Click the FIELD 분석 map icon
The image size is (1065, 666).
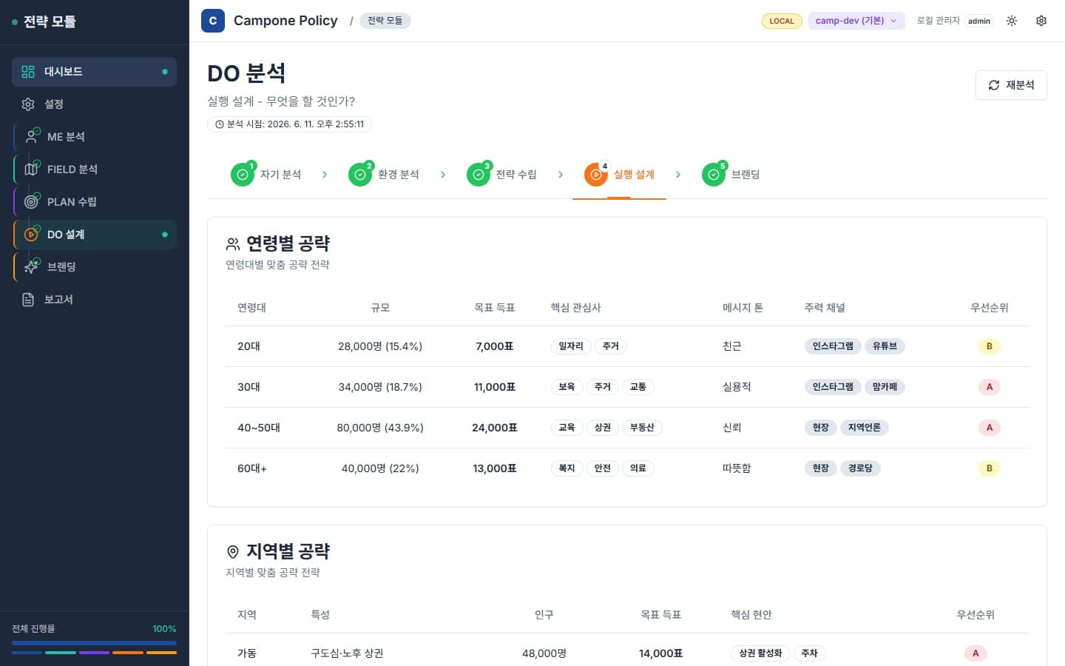coord(32,169)
